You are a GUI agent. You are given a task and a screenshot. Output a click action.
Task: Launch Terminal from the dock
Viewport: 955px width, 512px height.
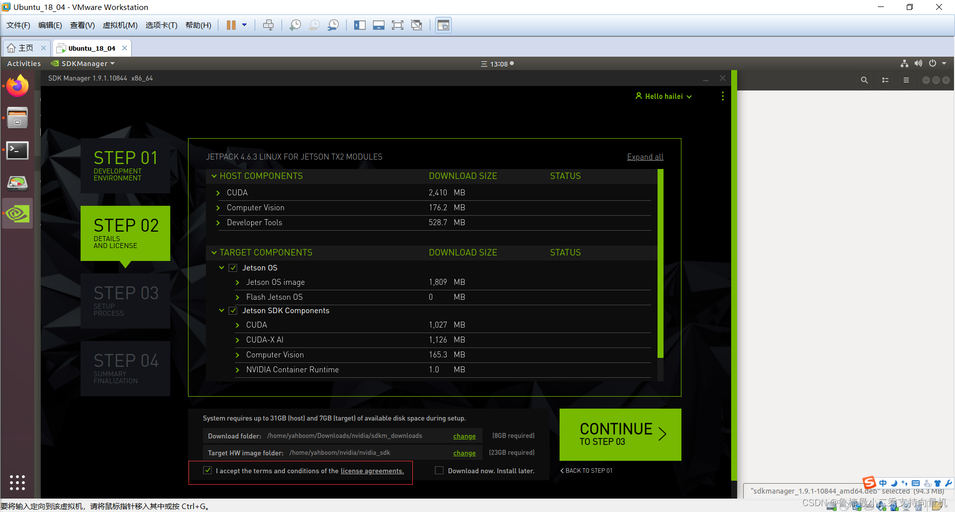tap(17, 150)
